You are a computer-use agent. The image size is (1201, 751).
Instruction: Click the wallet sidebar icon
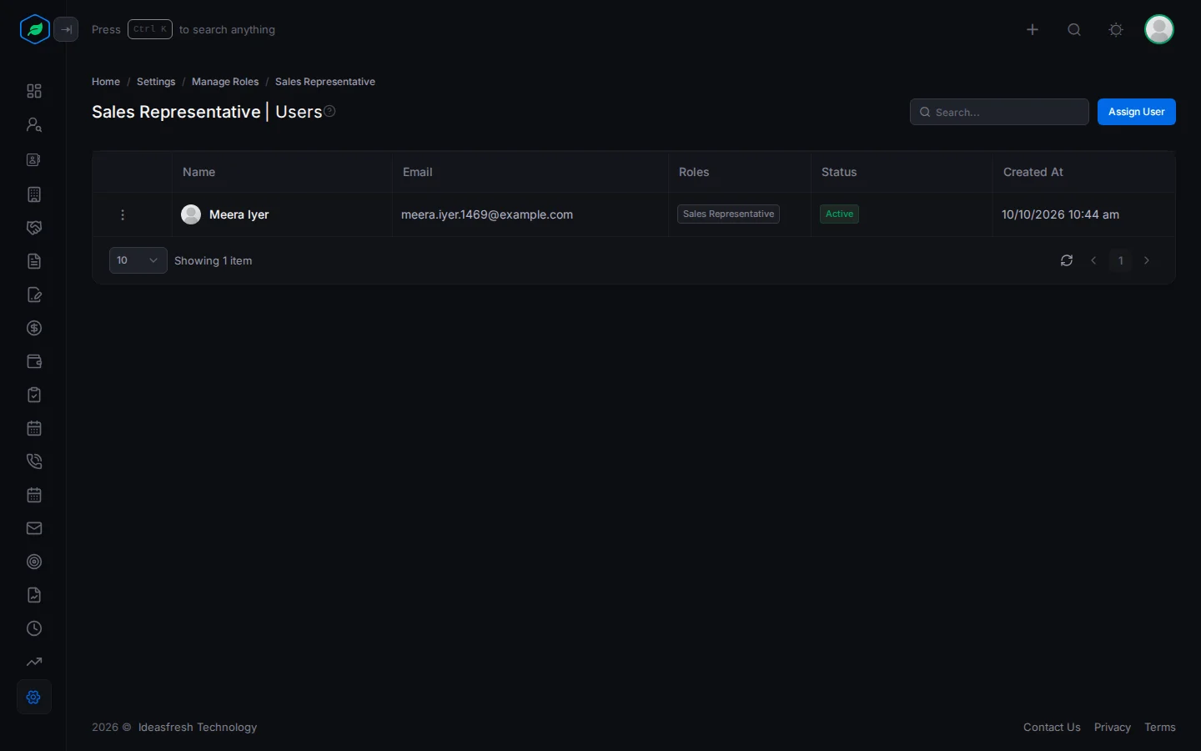[34, 361]
